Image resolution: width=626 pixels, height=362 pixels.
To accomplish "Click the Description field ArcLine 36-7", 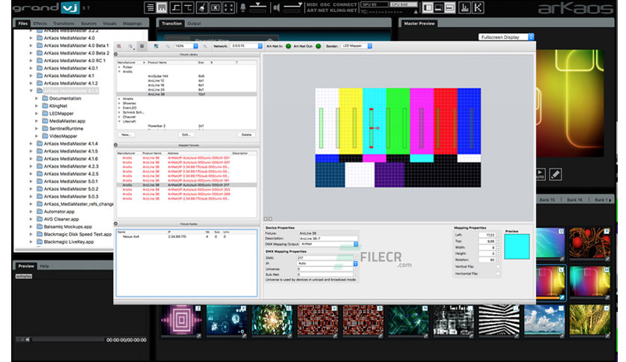I will pyautogui.click(x=328, y=239).
